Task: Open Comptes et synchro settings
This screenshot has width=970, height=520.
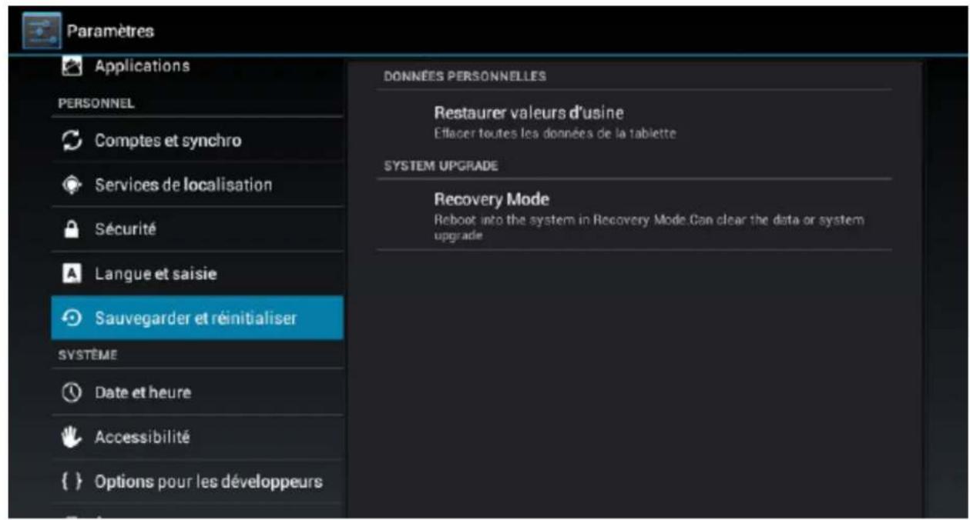Action: coord(197,141)
